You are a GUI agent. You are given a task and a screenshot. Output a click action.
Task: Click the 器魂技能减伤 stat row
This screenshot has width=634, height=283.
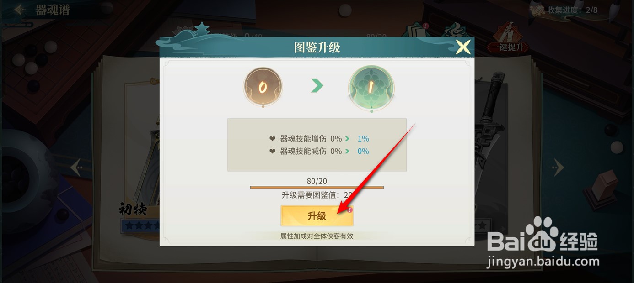[x=319, y=151]
